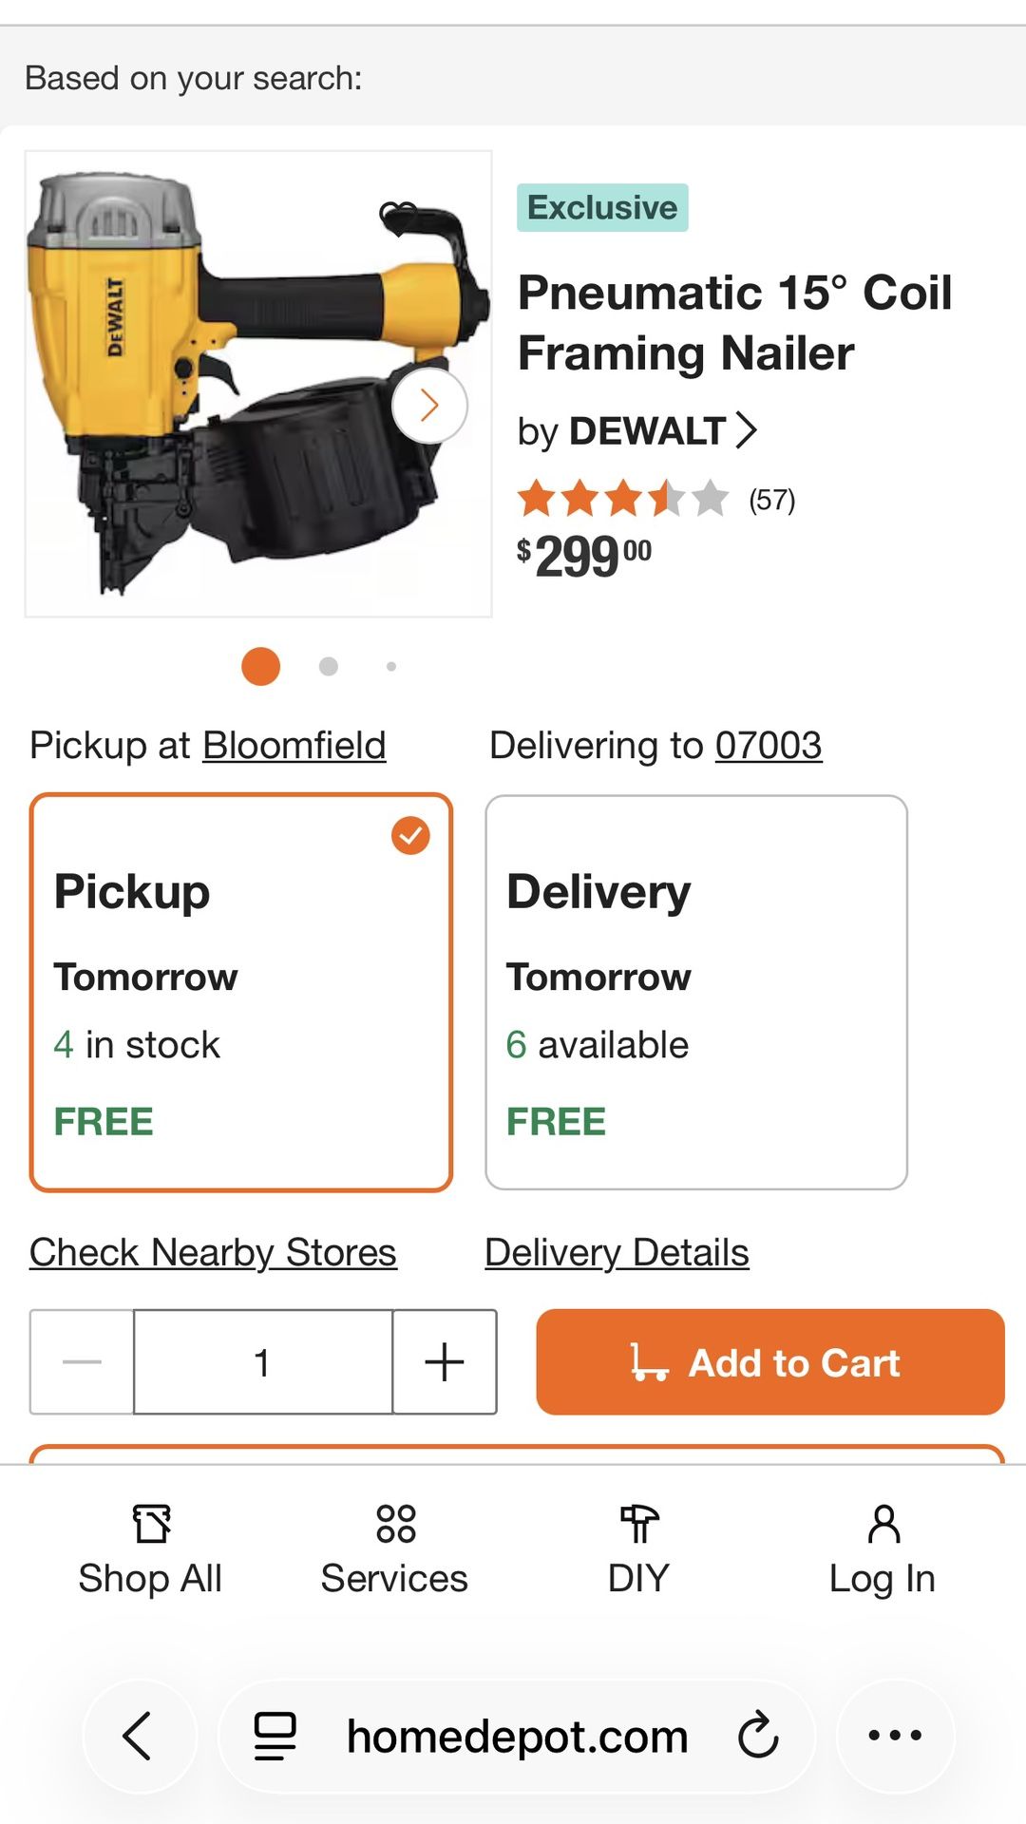Viewport: 1026px width, 1824px height.
Task: Switch to the Delivery option card
Action: [696, 988]
